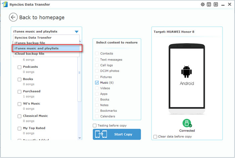Viewport: 235px width, 158px height.
Task: Click the phone transfer icon on Start Copy
Action: (101, 134)
